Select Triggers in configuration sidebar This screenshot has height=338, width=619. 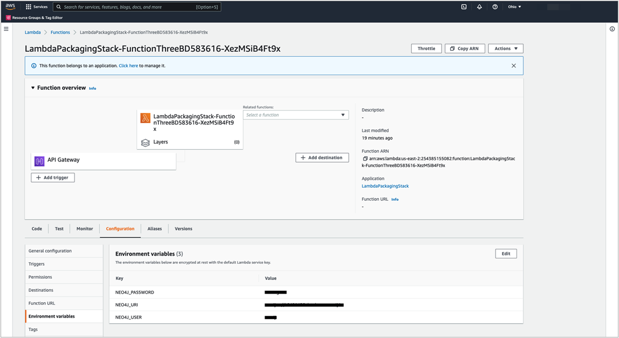pyautogui.click(x=64, y=264)
